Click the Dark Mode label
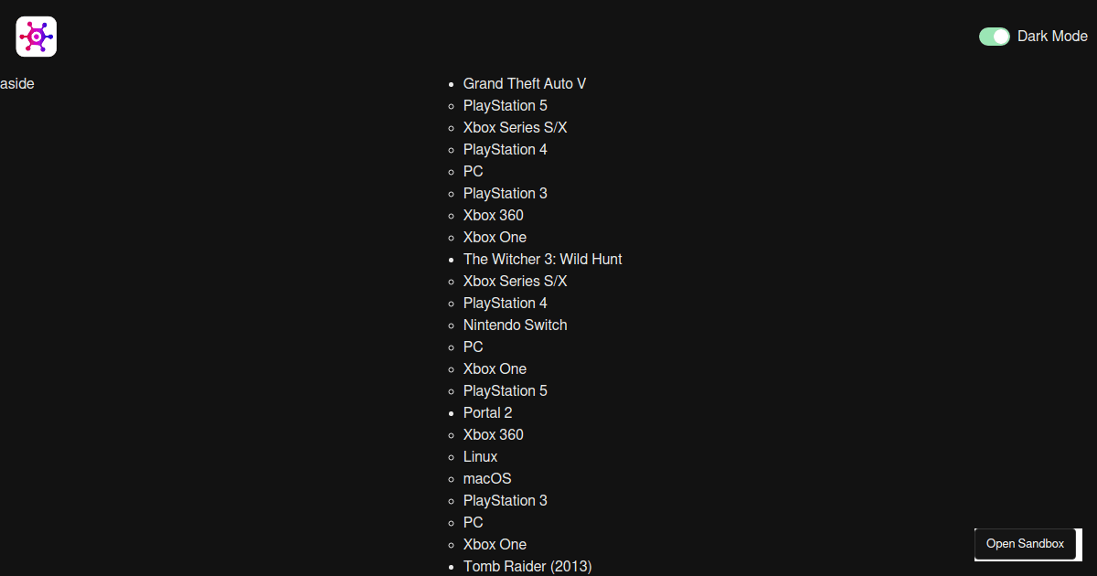1097x576 pixels. tap(1052, 36)
